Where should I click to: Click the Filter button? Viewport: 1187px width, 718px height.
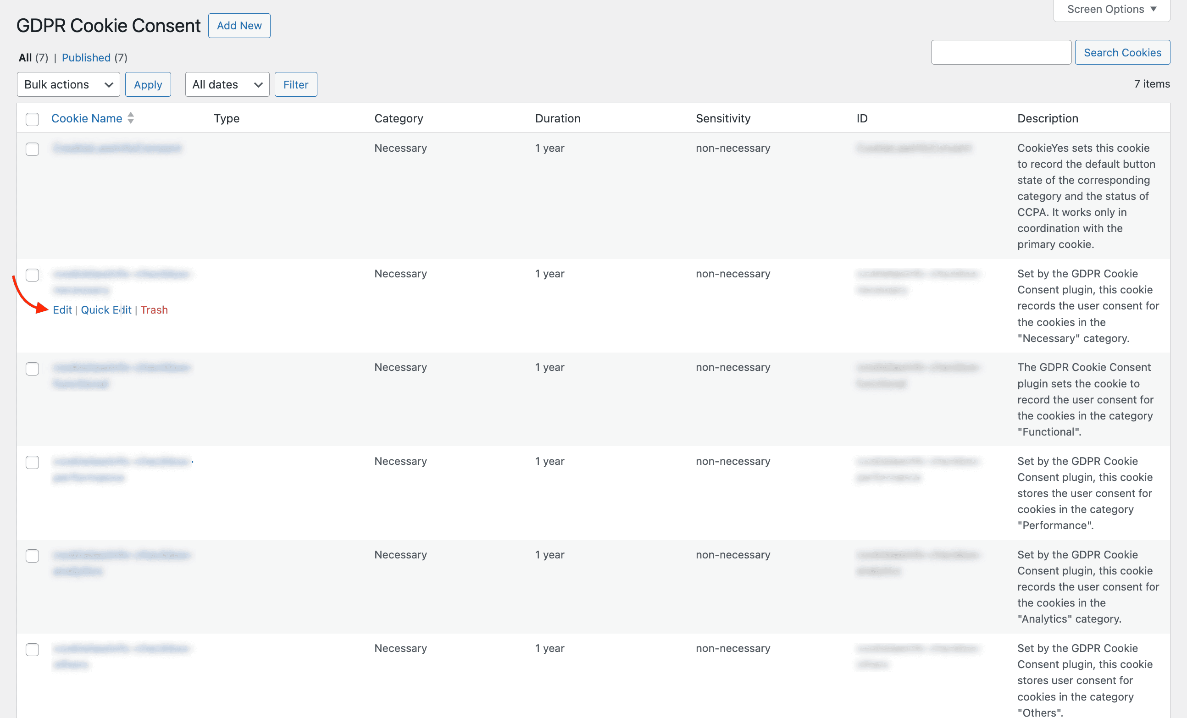click(296, 84)
